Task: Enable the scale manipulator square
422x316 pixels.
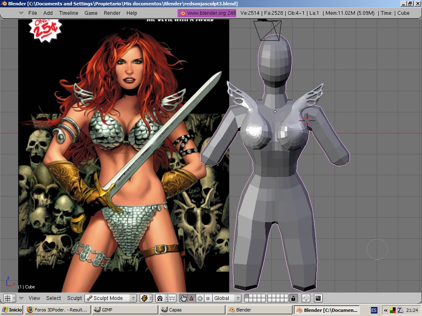Action: (x=208, y=298)
